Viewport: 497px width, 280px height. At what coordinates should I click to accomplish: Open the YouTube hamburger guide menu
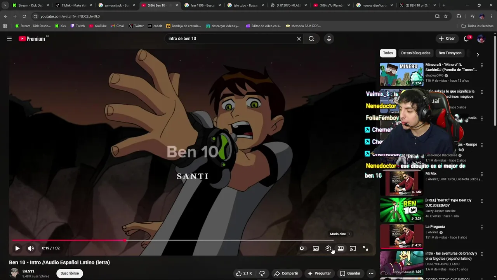(x=9, y=38)
